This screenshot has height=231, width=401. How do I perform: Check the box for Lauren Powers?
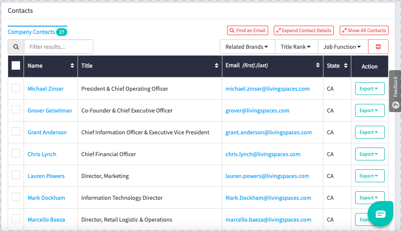16,175
